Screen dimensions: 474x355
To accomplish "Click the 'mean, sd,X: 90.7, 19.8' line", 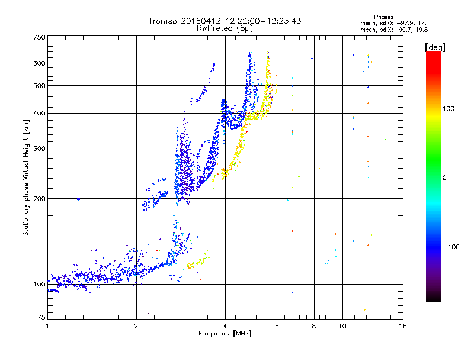I will pos(394,30).
